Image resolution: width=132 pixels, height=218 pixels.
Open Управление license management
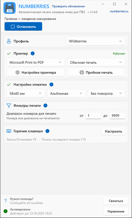click(116, 211)
